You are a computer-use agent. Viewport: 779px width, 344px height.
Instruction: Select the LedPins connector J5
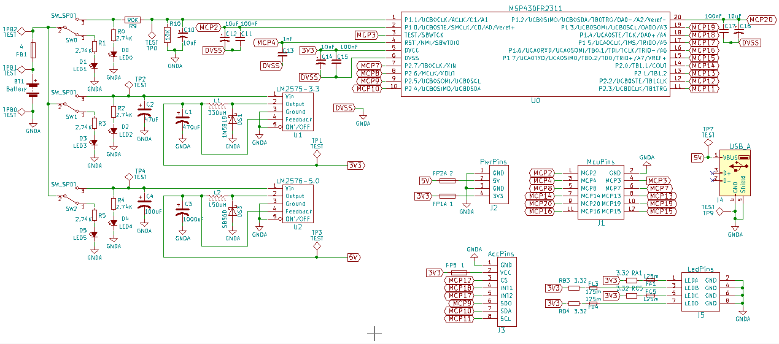(x=700, y=291)
